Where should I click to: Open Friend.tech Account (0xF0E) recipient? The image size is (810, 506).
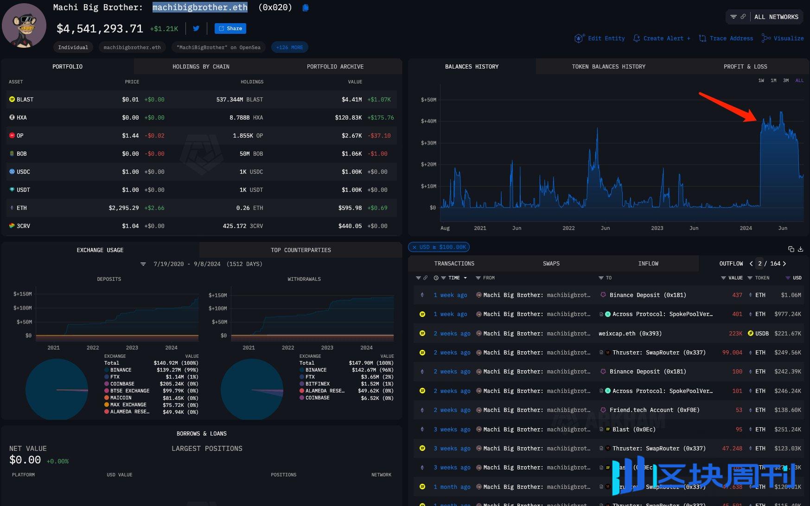click(x=654, y=410)
